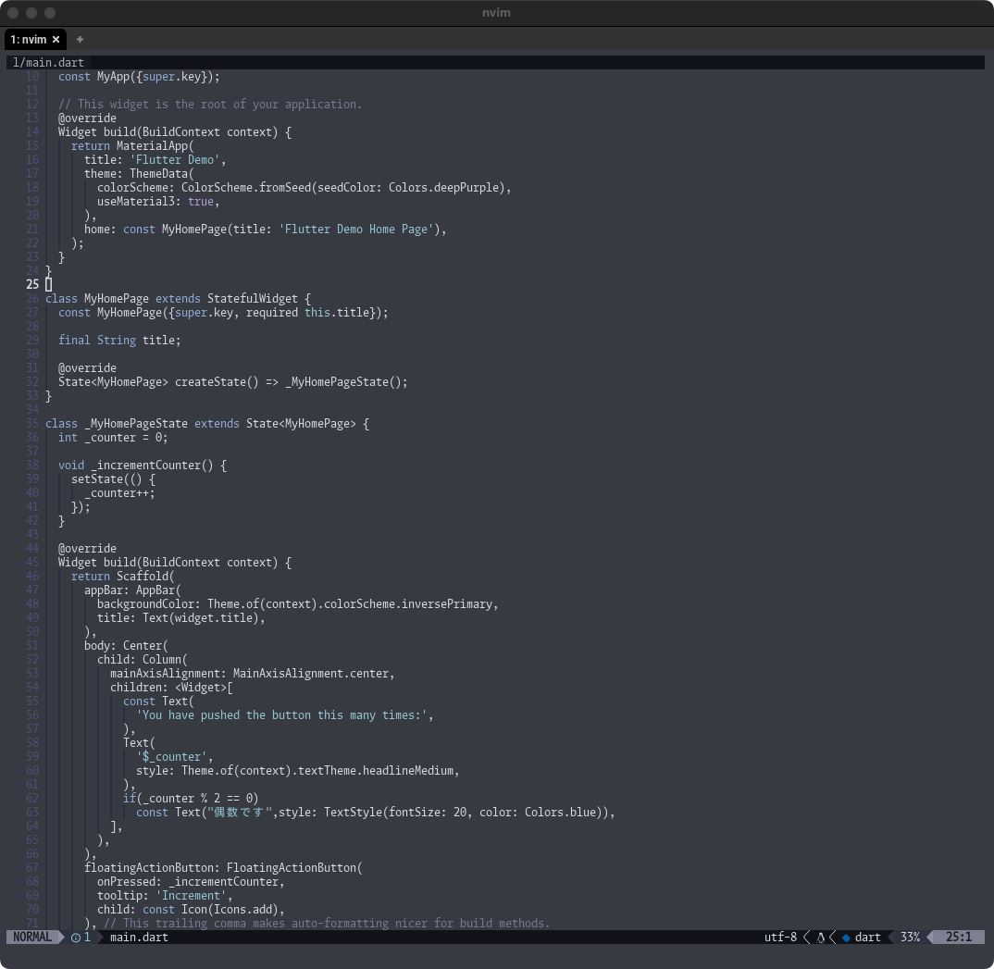Click 'return MaterialApp(' text

[132, 145]
